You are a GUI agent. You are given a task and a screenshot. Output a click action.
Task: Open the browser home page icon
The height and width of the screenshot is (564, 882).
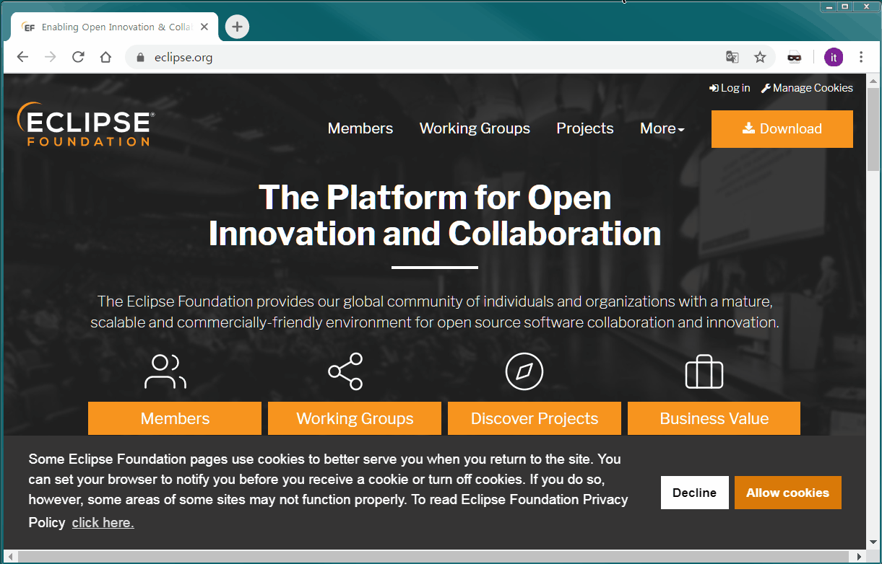105,57
